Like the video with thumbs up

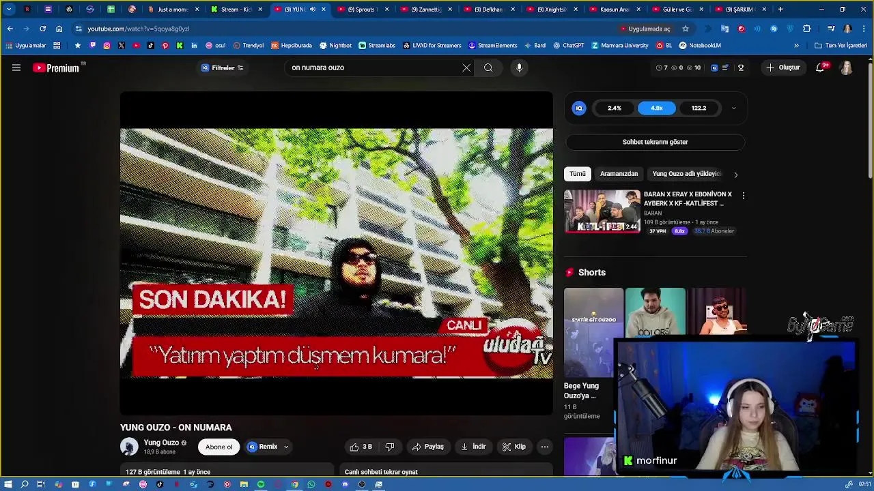pyautogui.click(x=361, y=447)
